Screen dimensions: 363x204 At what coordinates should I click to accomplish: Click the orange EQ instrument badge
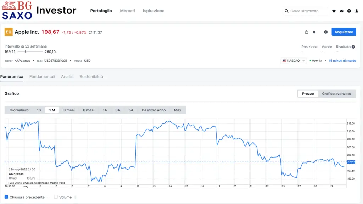pos(9,32)
